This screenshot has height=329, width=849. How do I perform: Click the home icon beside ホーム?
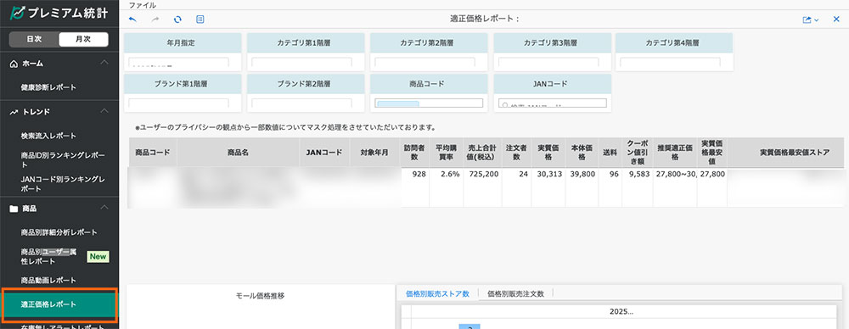[x=14, y=64]
